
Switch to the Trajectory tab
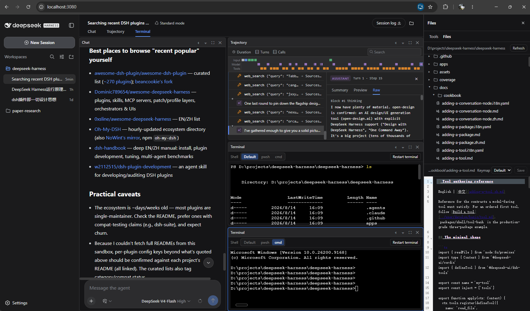pyautogui.click(x=115, y=32)
